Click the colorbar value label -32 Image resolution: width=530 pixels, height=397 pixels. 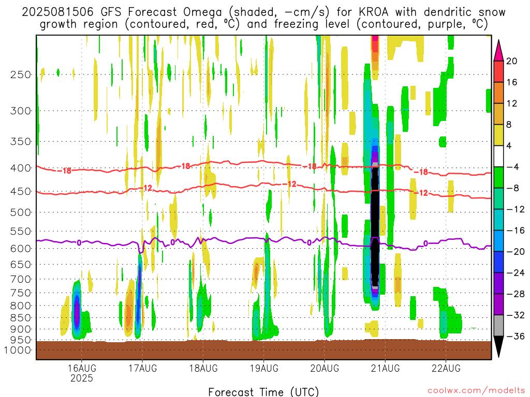tap(516, 315)
